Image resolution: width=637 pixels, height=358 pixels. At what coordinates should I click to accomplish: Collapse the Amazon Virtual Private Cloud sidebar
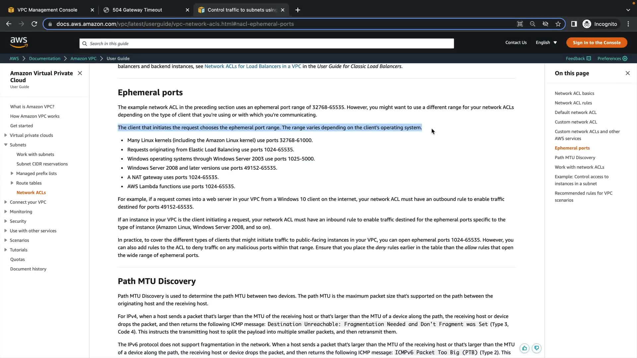pos(80,73)
